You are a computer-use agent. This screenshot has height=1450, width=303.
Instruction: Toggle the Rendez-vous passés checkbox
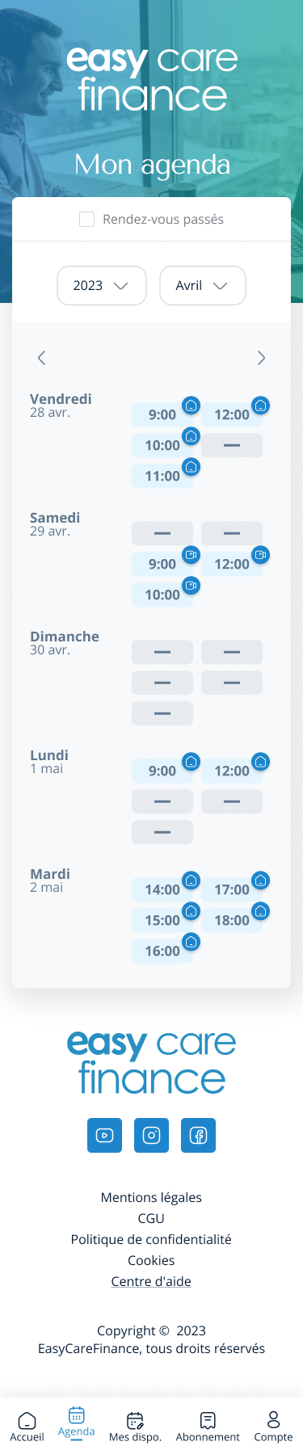[86, 219]
